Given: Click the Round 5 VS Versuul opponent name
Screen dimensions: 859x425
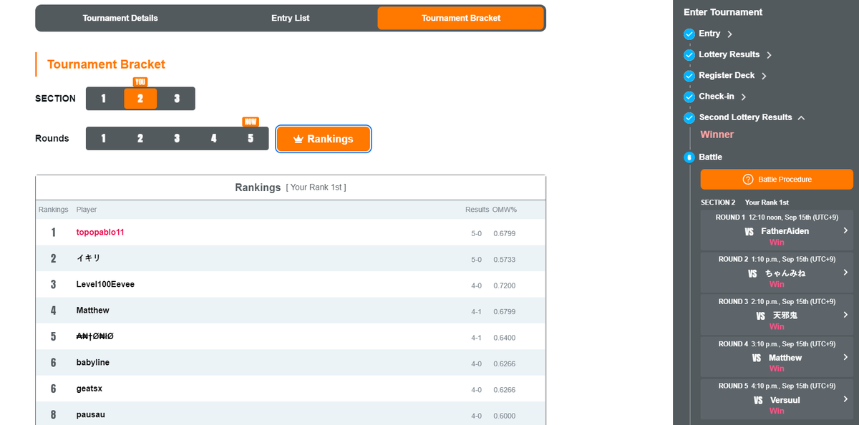Looking at the screenshot, I should tap(786, 400).
